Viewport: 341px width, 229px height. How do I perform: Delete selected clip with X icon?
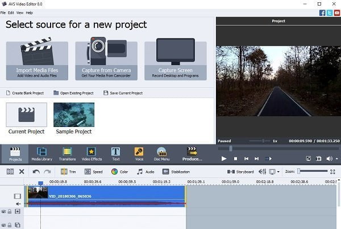point(22,172)
